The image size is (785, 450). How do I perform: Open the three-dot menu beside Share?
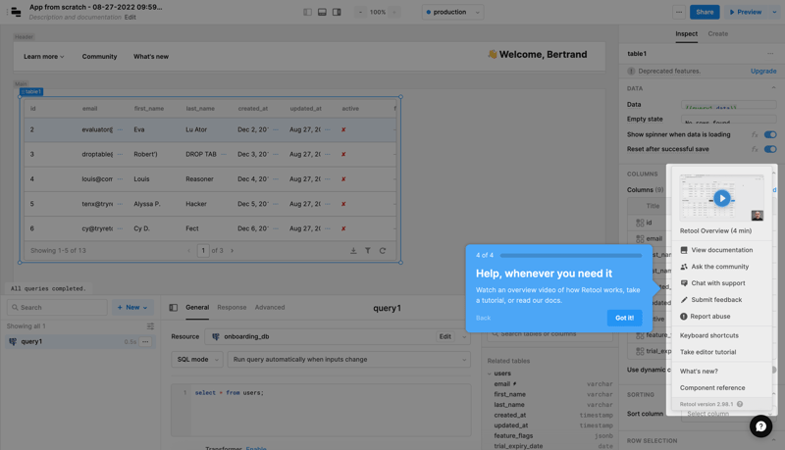(x=678, y=12)
